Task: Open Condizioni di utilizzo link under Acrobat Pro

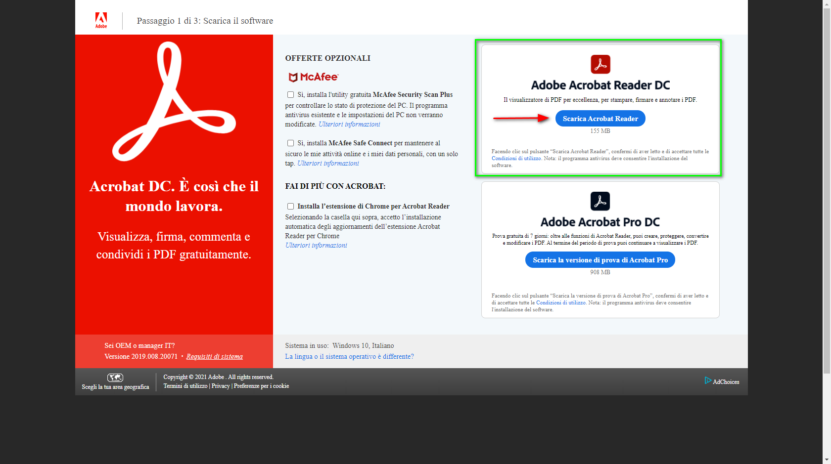Action: pos(561,303)
